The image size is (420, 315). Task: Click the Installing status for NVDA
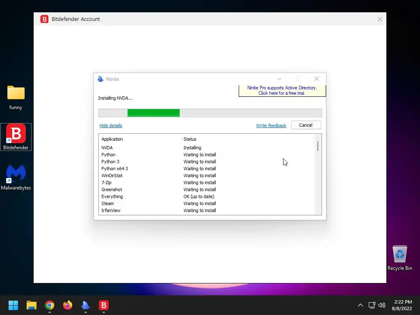pos(192,148)
